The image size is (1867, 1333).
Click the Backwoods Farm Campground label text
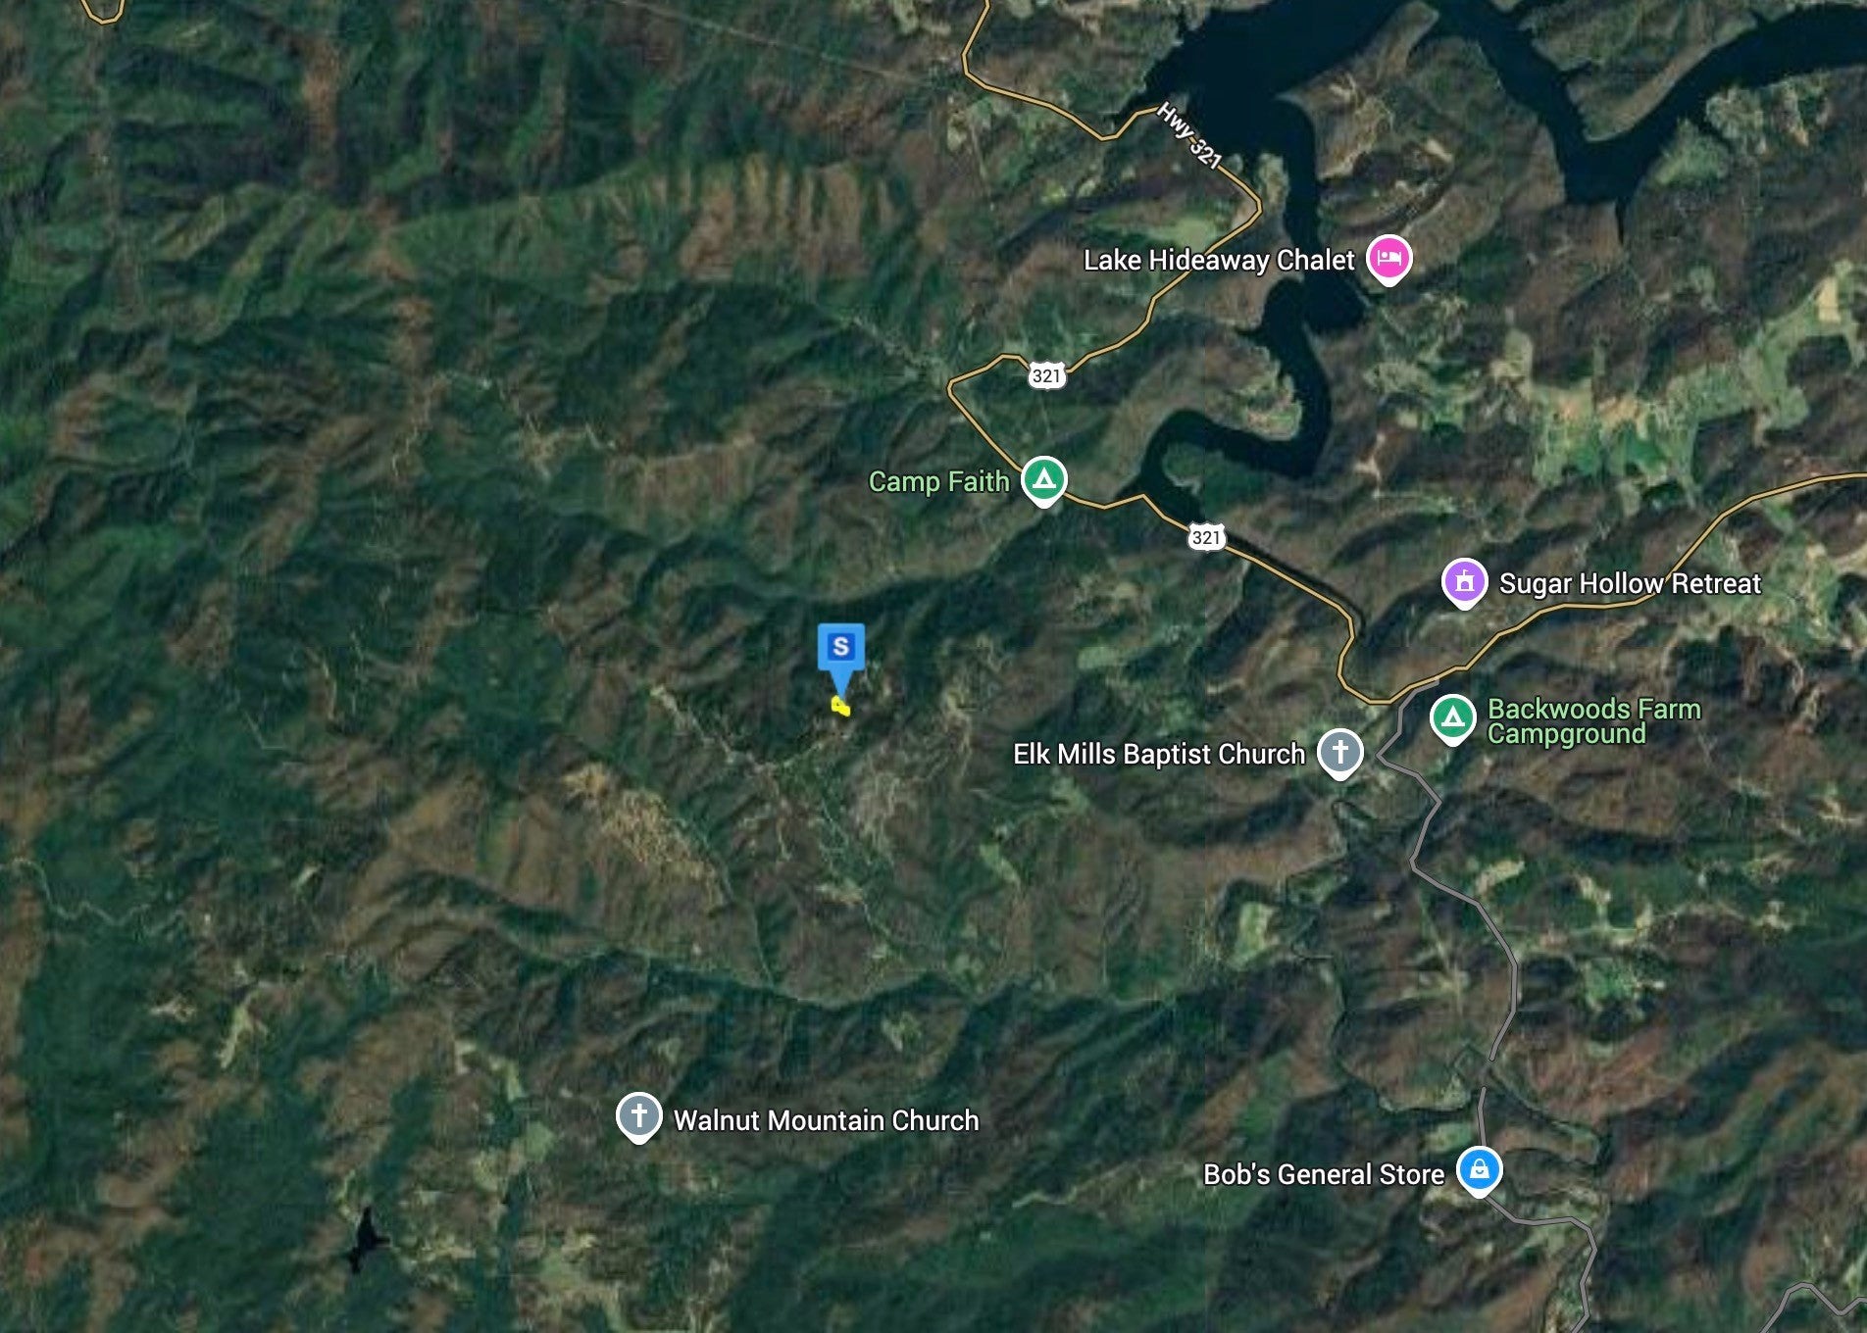point(1594,721)
